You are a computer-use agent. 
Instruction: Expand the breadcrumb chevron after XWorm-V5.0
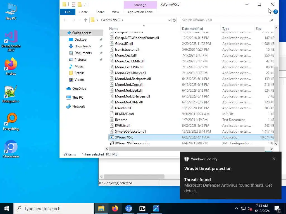point(122,20)
